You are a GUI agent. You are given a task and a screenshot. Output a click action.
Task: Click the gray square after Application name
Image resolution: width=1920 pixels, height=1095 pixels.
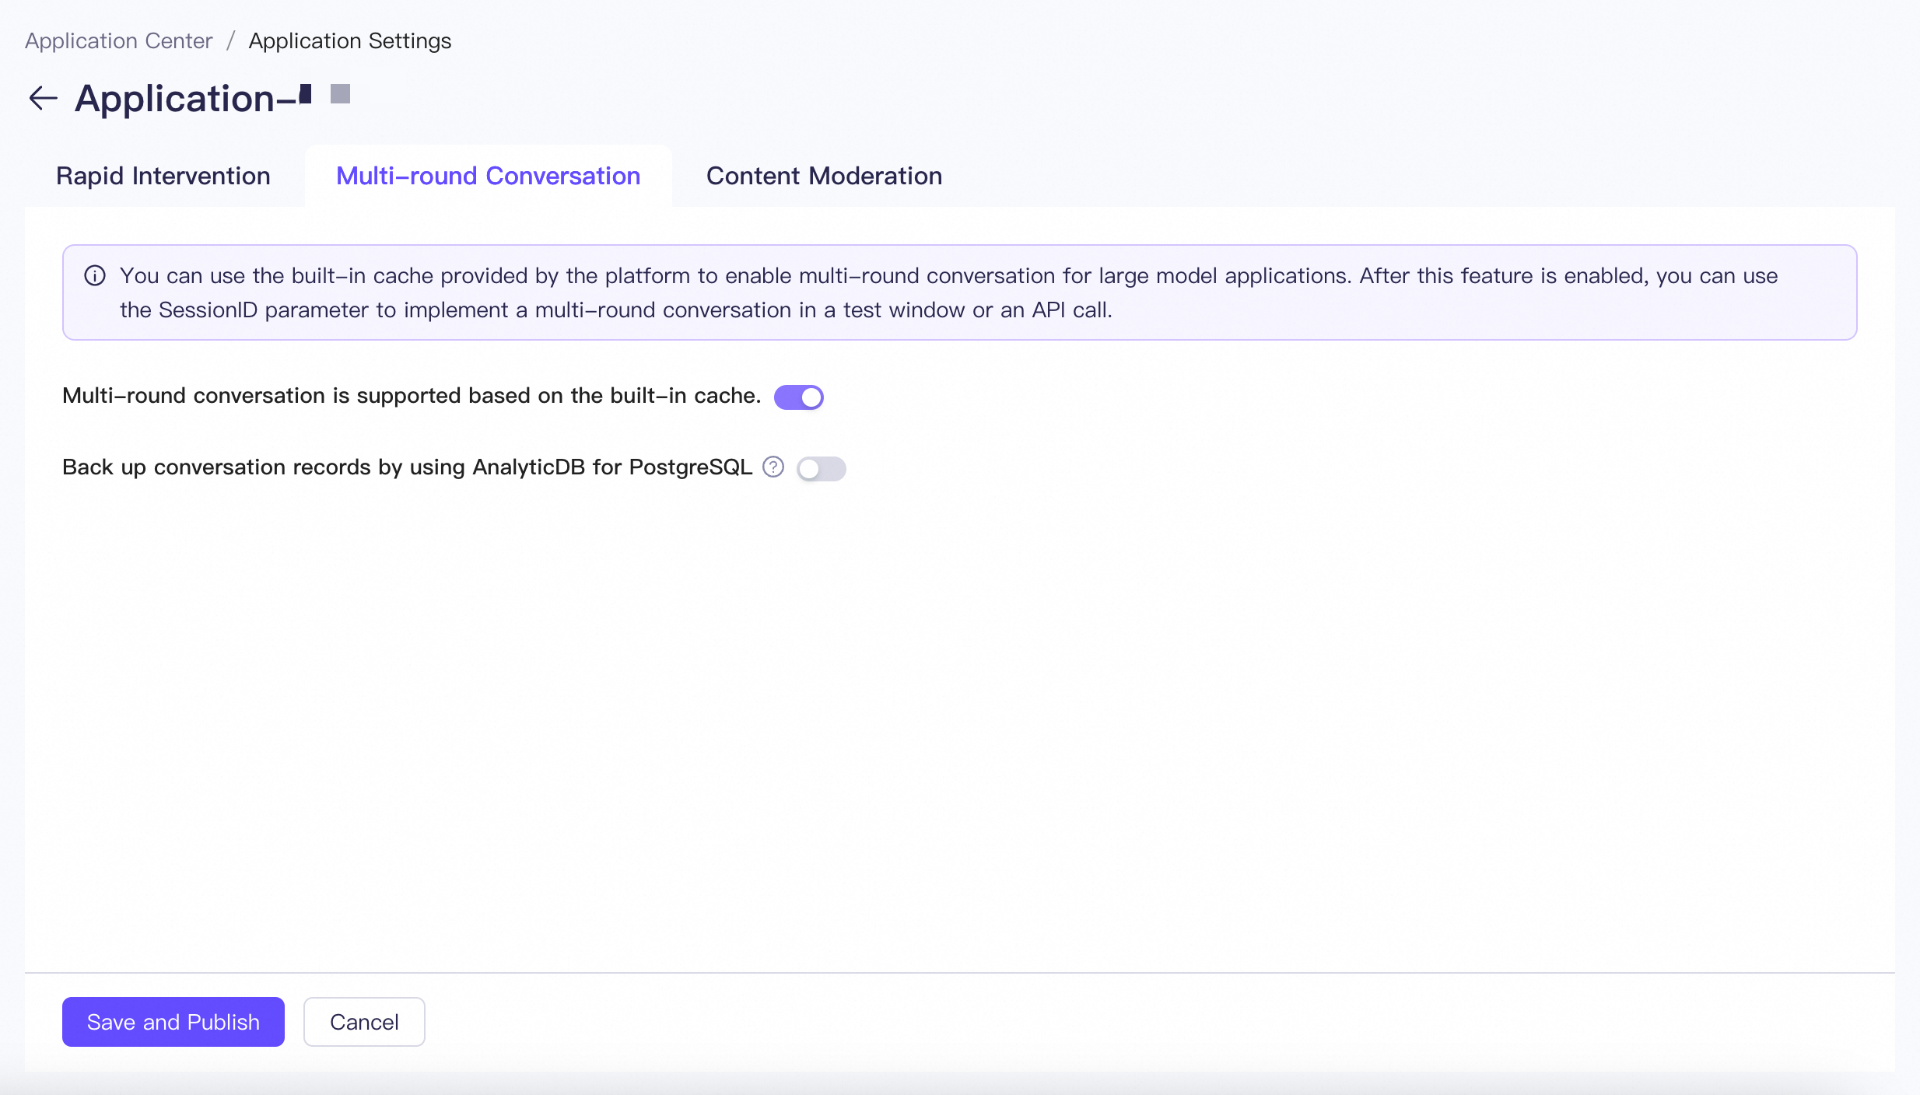coord(340,94)
